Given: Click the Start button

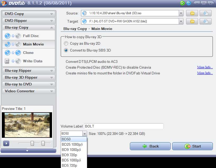Looking at the screenshot, I should 192,146.
